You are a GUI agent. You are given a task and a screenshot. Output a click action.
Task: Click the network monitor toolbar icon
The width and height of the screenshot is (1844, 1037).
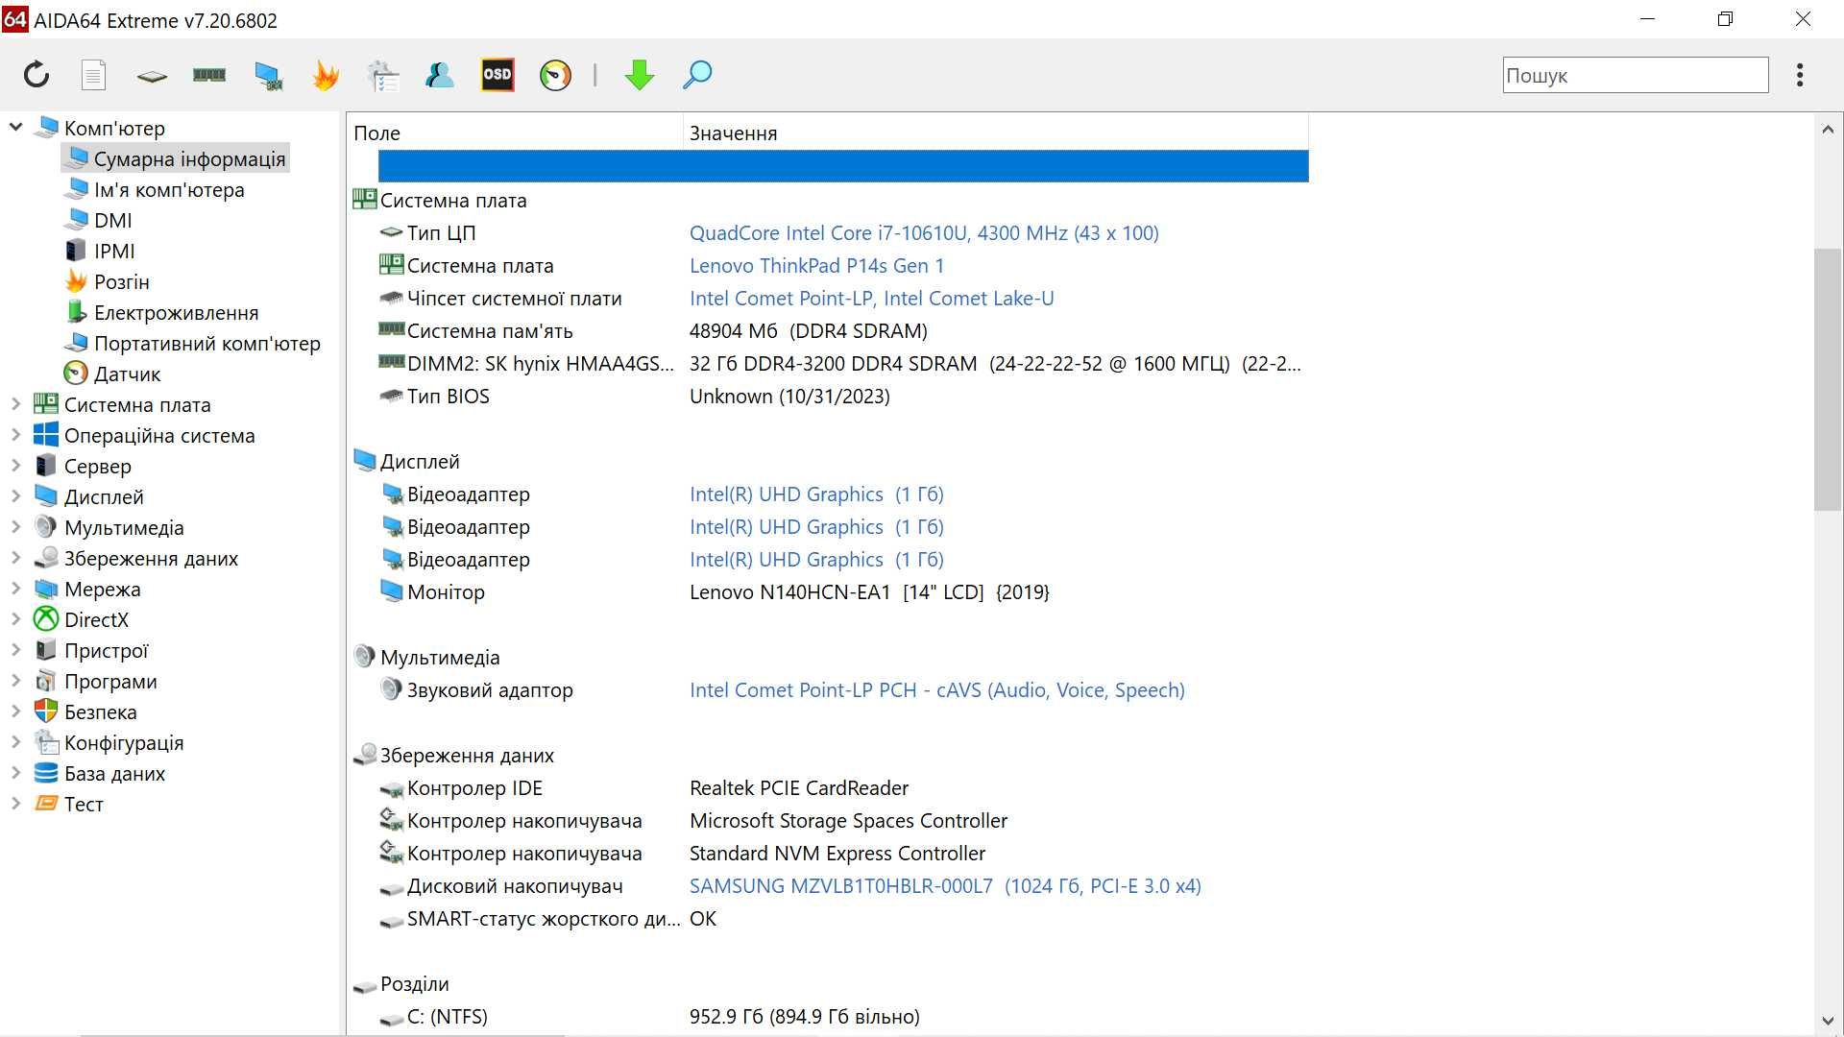coord(268,76)
